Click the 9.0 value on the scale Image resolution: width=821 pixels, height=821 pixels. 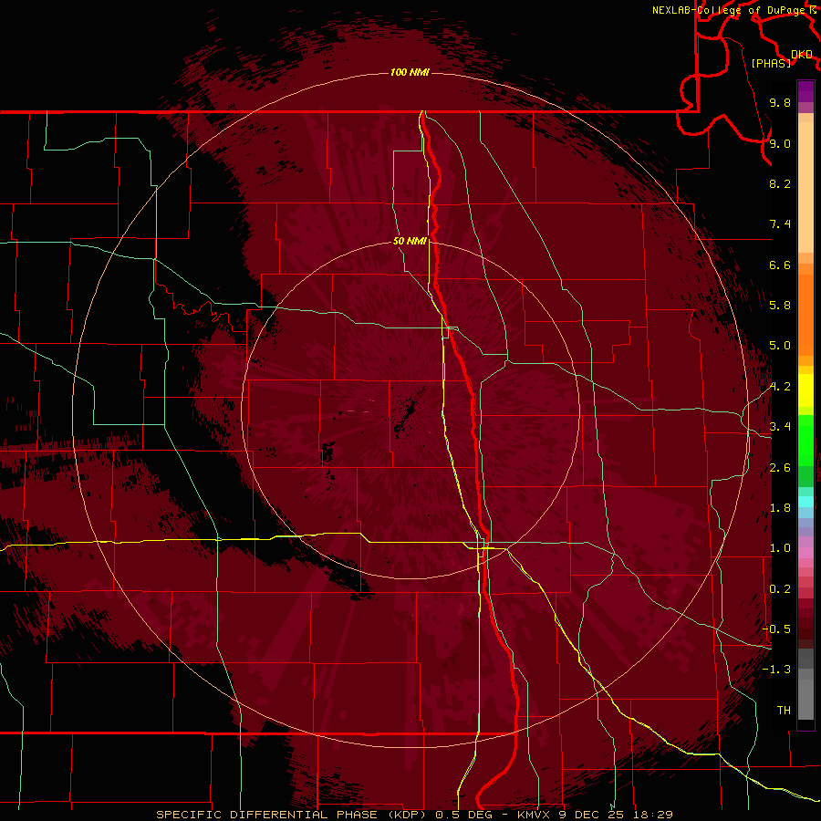pyautogui.click(x=780, y=143)
